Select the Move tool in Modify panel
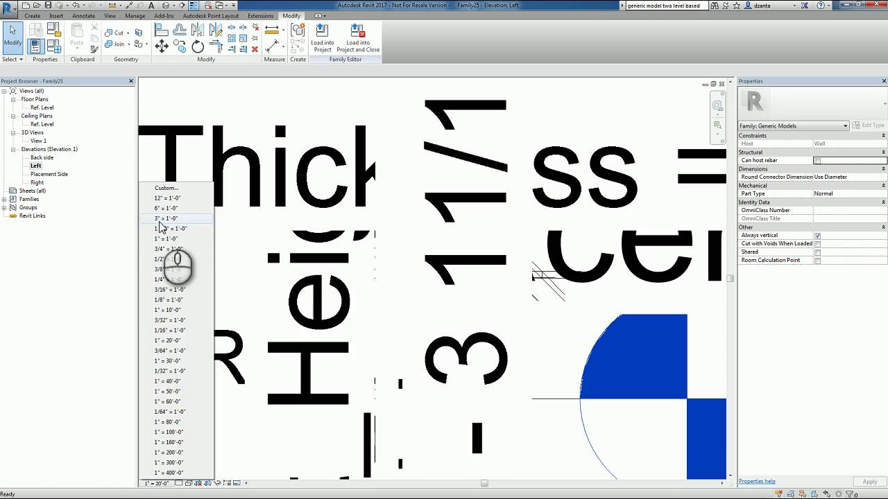The height and width of the screenshot is (499, 888). point(162,46)
